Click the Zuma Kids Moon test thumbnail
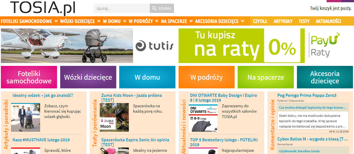 pyautogui.click(x=114, y=117)
